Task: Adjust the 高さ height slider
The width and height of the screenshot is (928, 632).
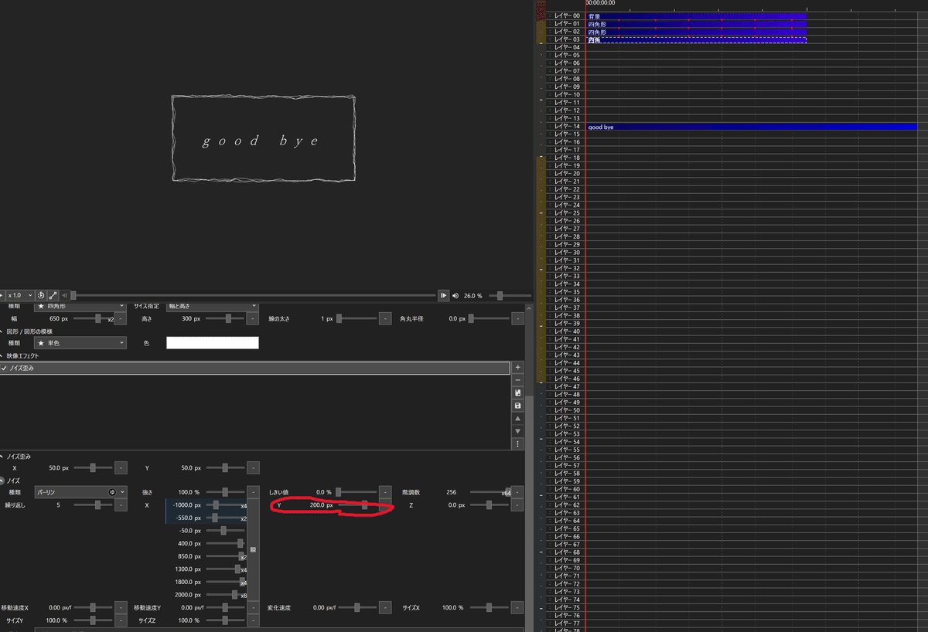Action: 226,318
